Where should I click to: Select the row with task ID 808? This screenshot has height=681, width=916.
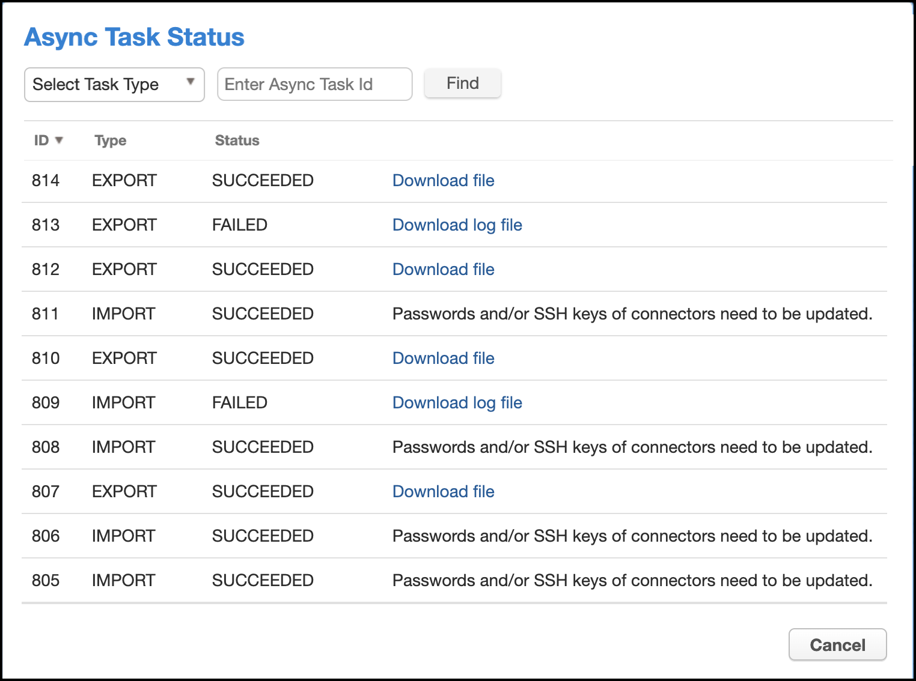46,447
